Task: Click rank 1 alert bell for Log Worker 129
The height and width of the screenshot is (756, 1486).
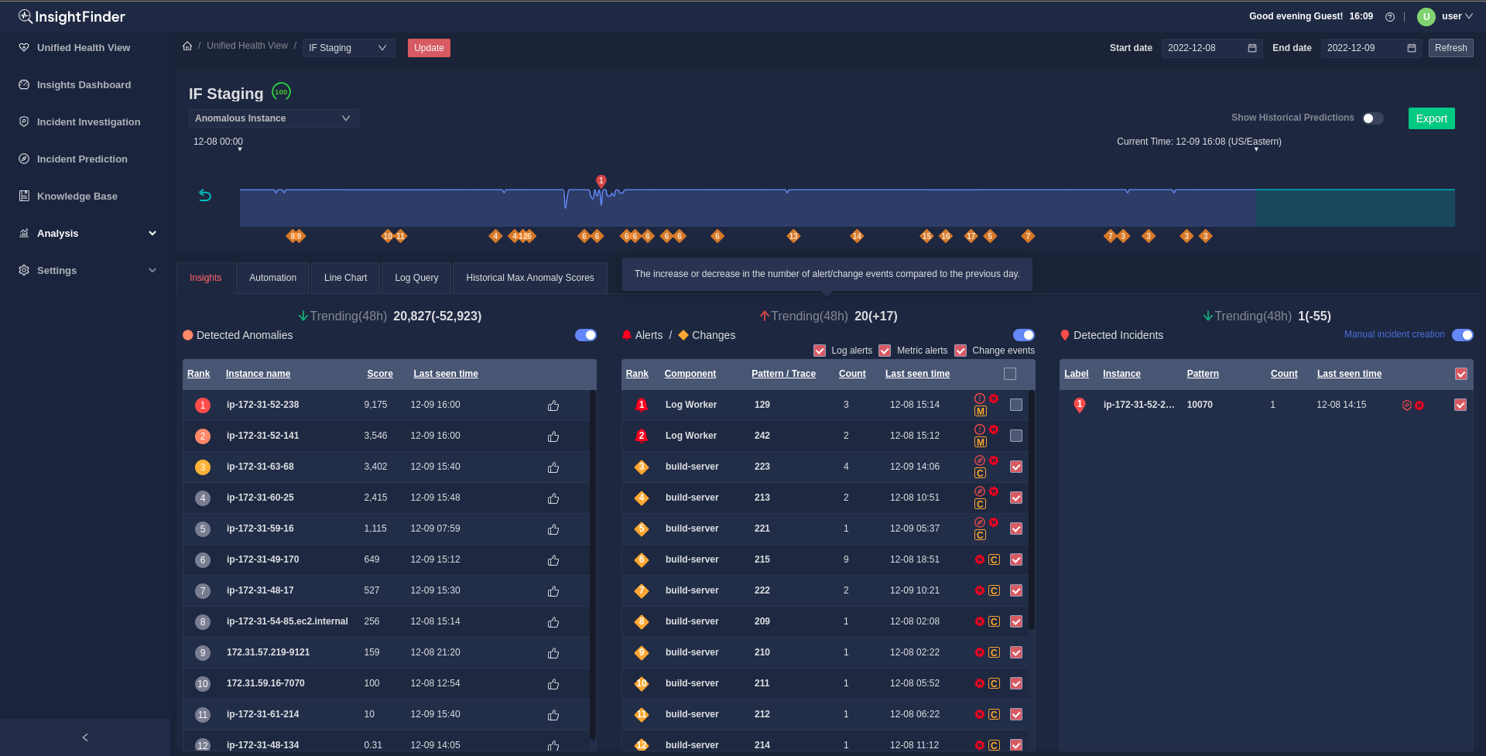Action: [641, 405]
